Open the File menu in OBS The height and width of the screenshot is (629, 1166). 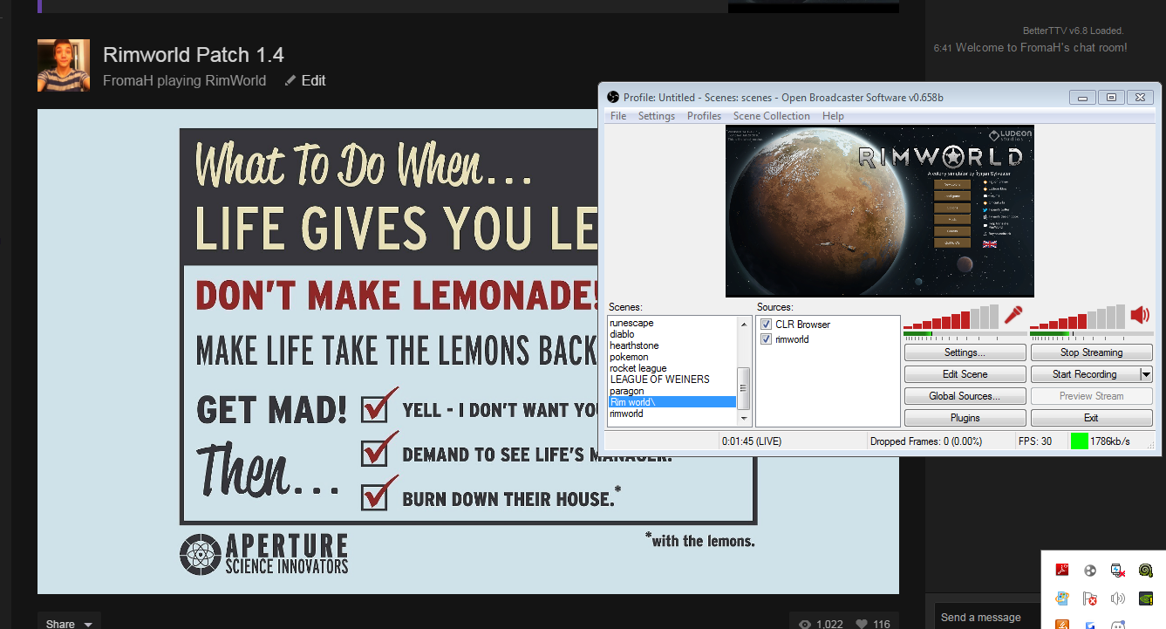618,116
